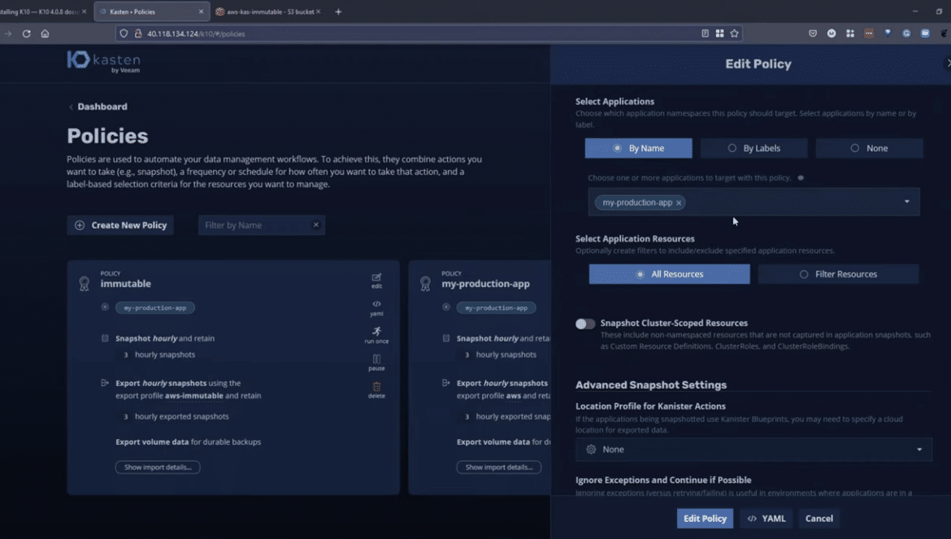Click the YAML button in Edit Policy footer

[766, 519]
